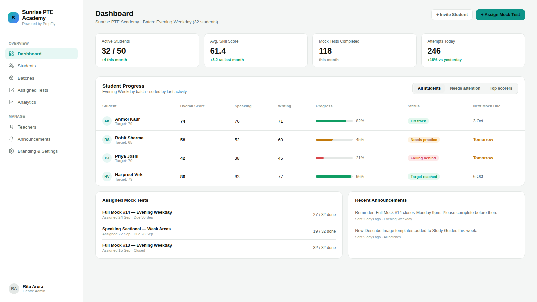Screen dimensions: 537x302
Task: Click Harpreet Virk's HV avatar
Action: click(x=107, y=177)
